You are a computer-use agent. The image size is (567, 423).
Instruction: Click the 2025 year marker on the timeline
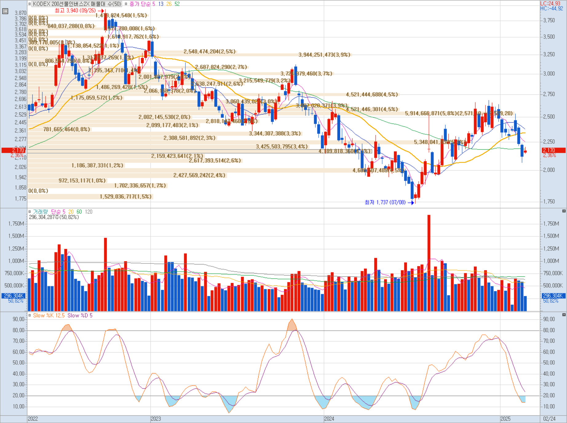[506, 419]
